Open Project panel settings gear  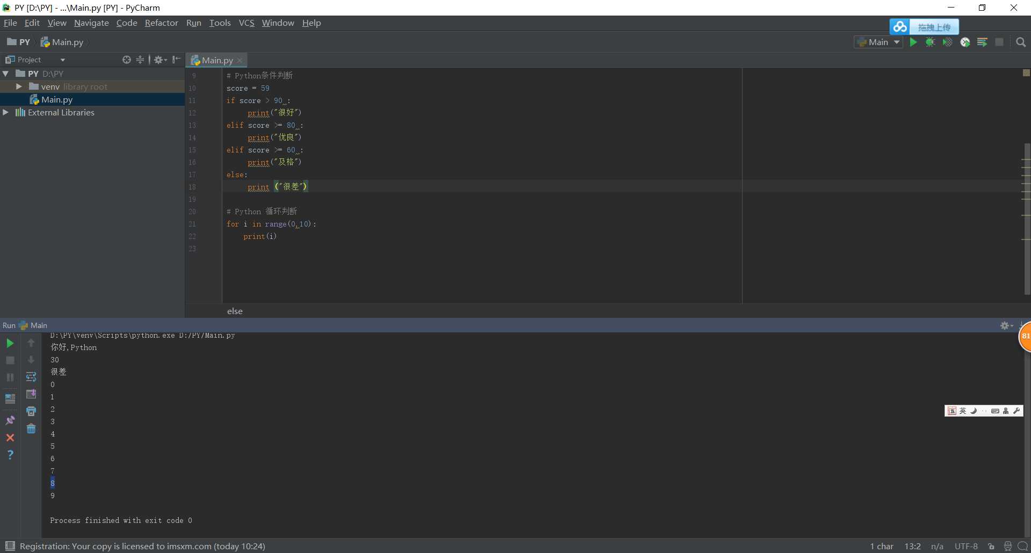160,60
